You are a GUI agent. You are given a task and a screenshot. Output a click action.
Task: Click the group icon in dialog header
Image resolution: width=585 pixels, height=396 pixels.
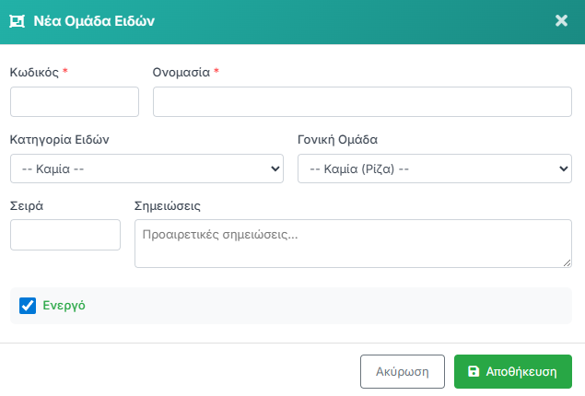[x=16, y=20]
